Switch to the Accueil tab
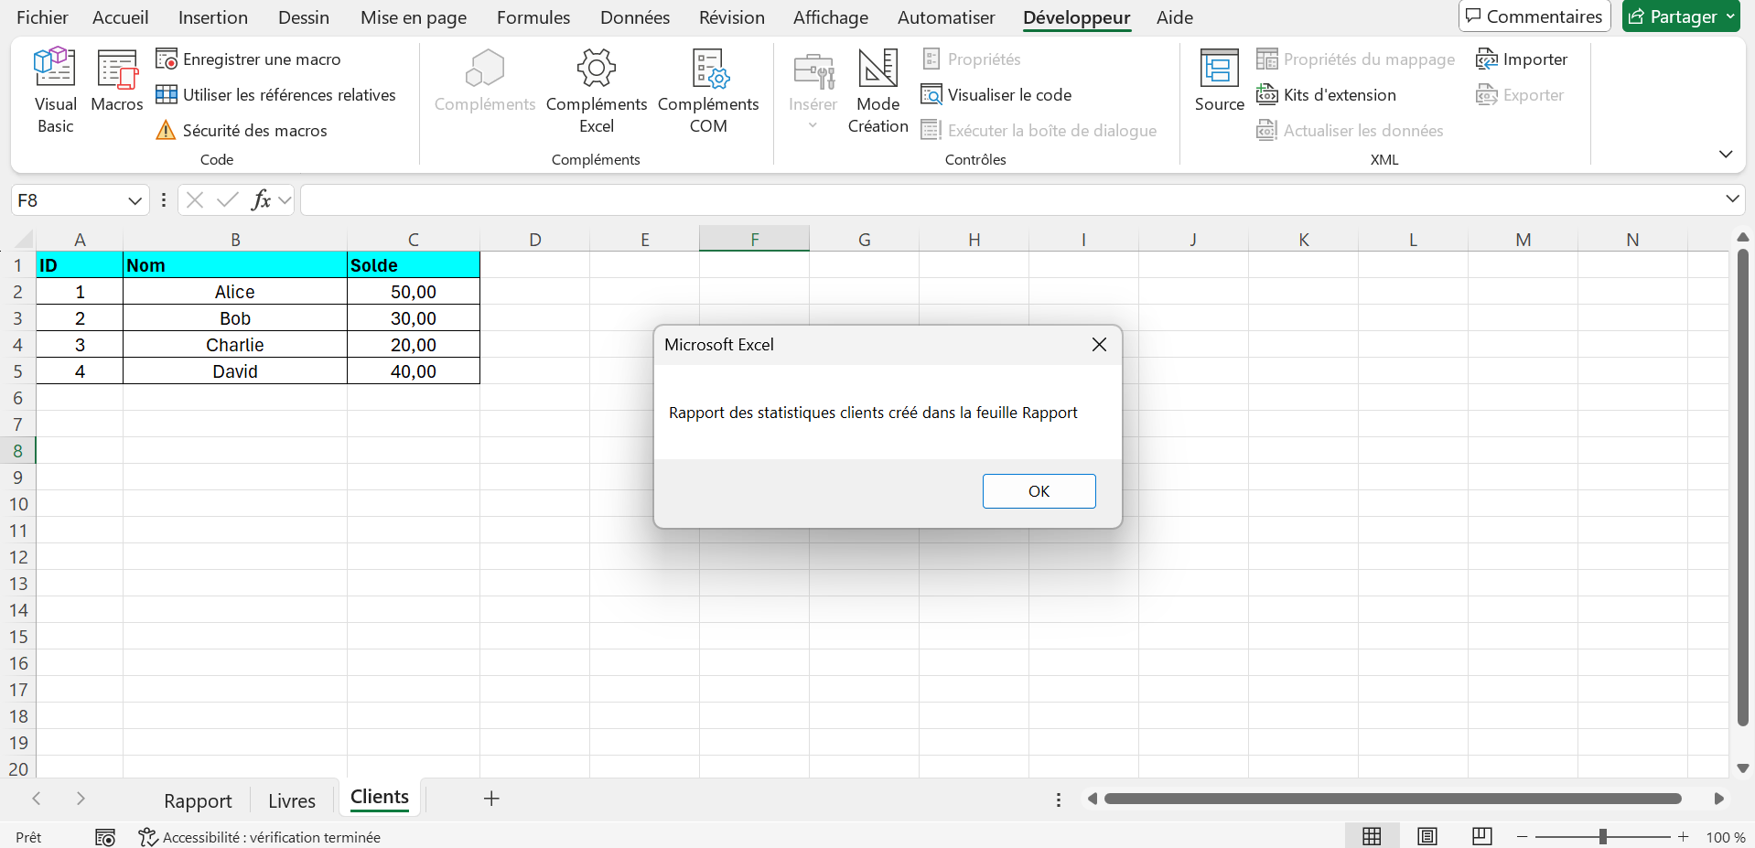1755x848 pixels. 121,17
